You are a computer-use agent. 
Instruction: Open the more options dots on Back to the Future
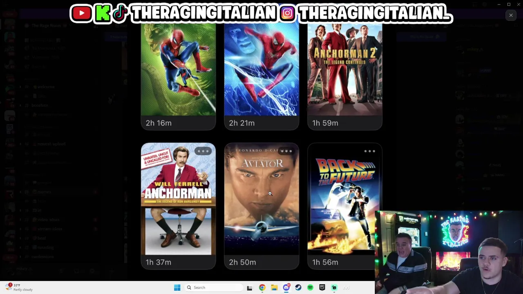coord(370,151)
